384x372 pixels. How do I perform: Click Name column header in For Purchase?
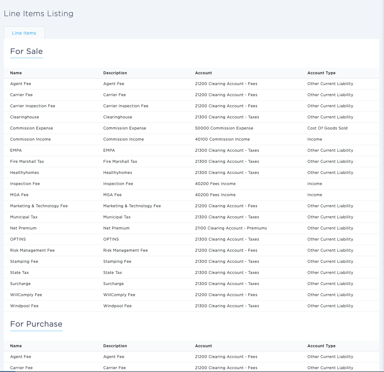click(16, 346)
